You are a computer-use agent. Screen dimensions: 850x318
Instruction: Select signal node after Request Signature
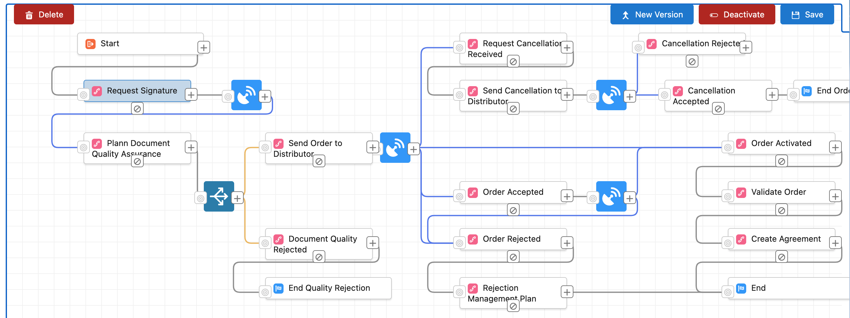click(246, 95)
